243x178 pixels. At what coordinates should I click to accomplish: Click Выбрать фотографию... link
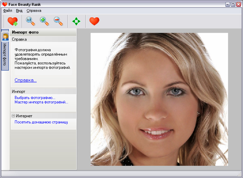click(x=35, y=98)
